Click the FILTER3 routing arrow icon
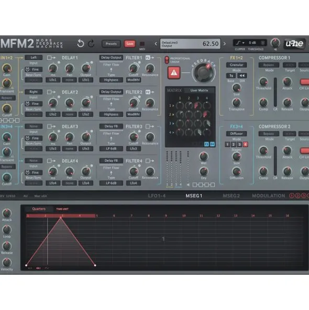Image resolution: width=309 pixels, height=310 pixels. [149, 126]
